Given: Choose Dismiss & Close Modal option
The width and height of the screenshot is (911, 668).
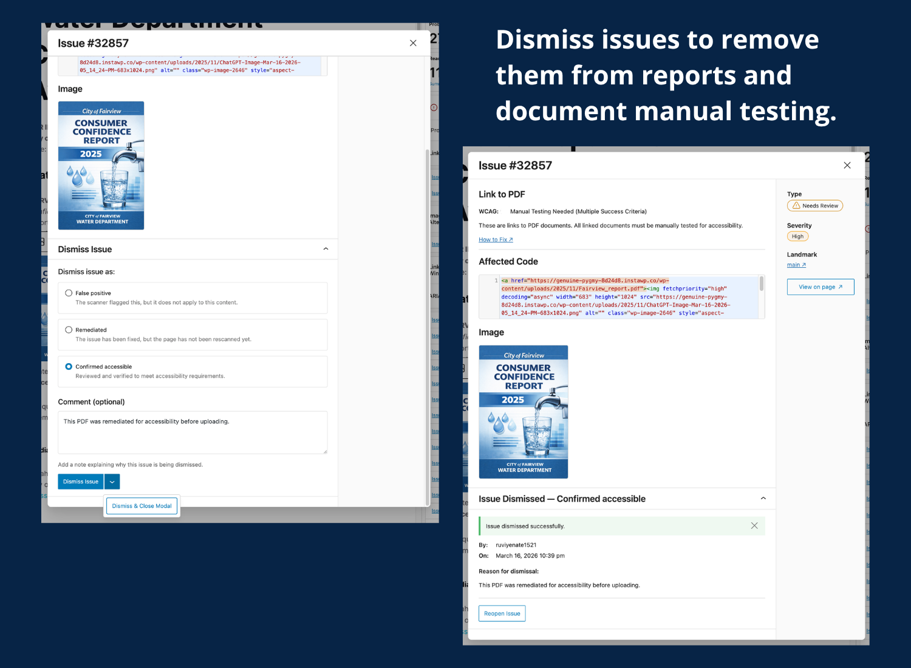Looking at the screenshot, I should (142, 506).
